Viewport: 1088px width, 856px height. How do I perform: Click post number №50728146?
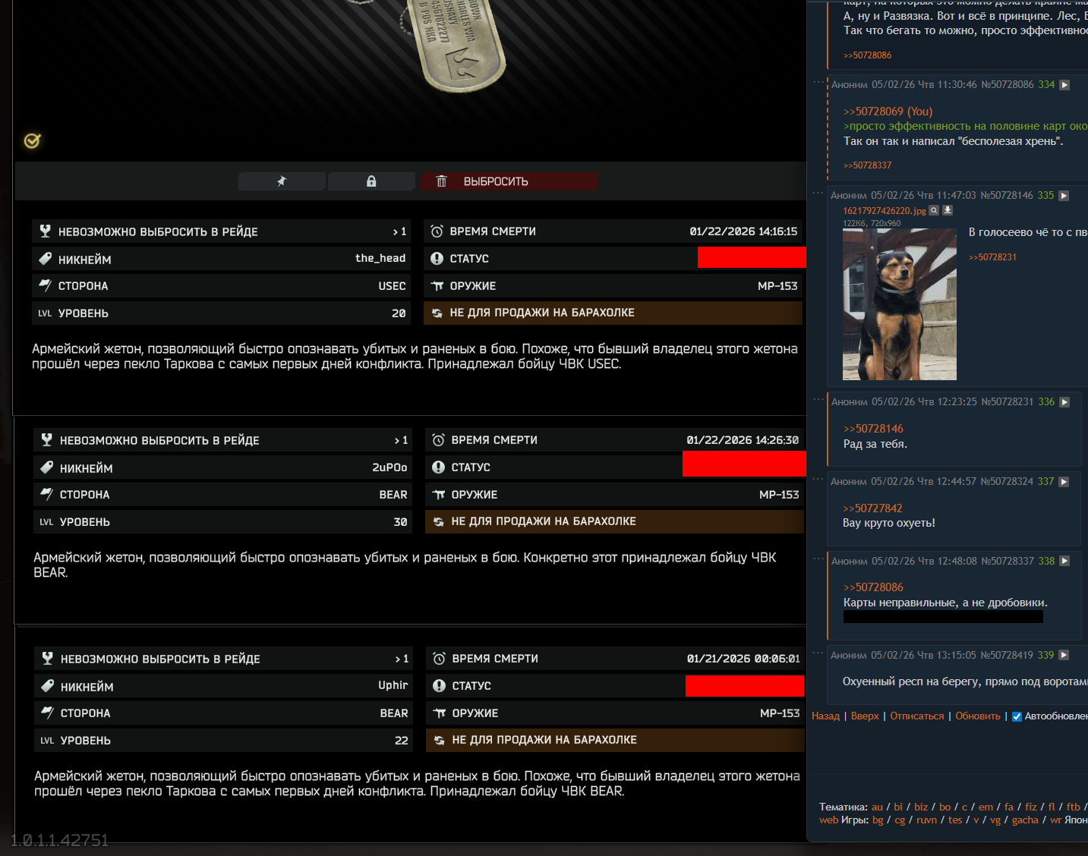1007,196
